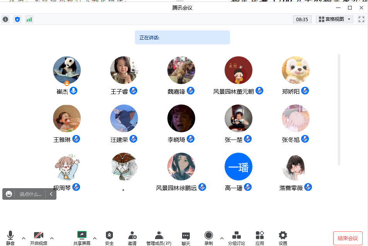368x246 pixels.
Task: Open 分组讨论 breakout rooms
Action: coord(236,238)
